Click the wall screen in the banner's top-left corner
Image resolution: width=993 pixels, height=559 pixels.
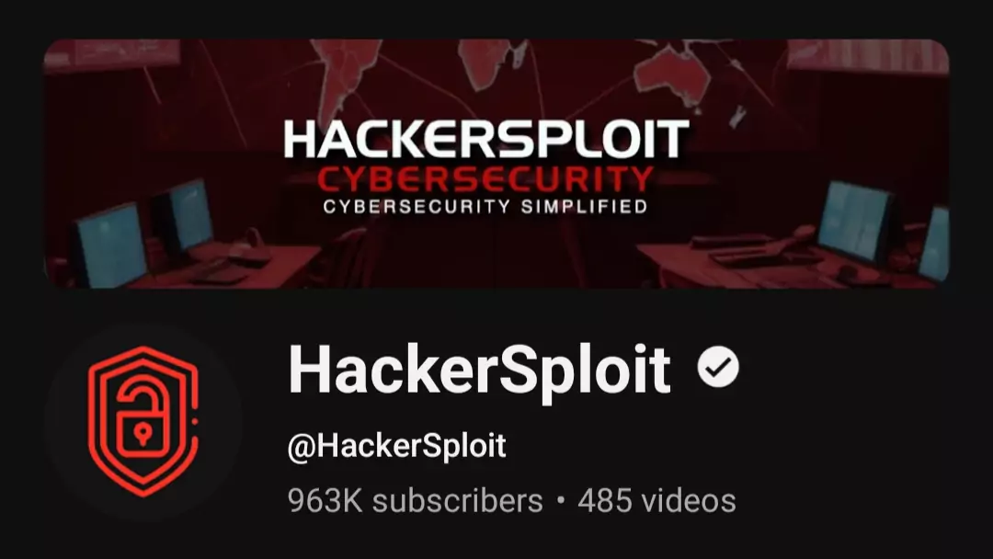[113, 53]
